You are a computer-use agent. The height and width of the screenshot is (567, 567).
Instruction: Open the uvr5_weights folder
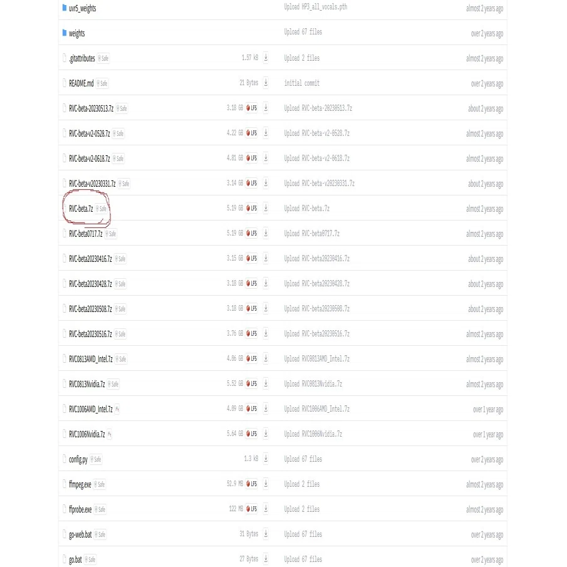point(83,8)
